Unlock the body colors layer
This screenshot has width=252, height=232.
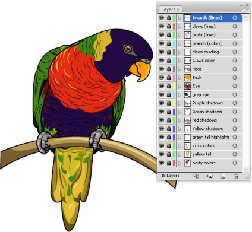coord(169,163)
